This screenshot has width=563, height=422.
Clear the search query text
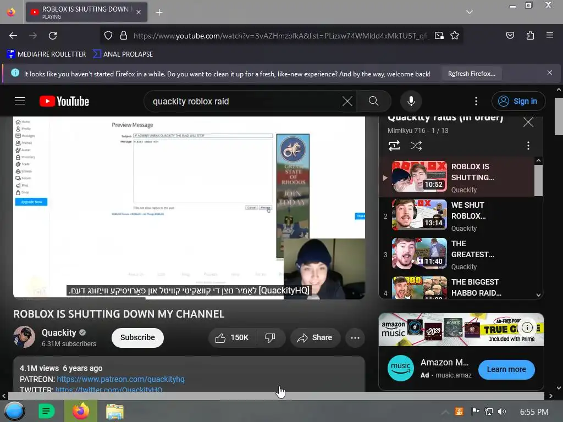coord(347,101)
